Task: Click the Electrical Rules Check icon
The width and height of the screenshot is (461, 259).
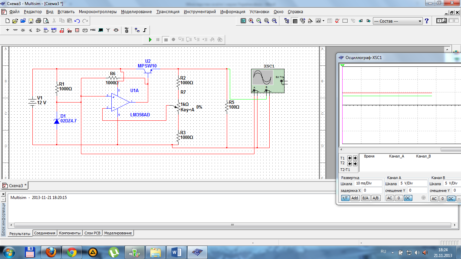Action: (x=337, y=21)
